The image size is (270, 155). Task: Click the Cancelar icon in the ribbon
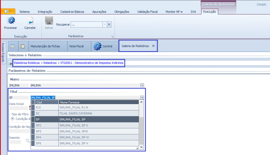pyautogui.click(x=30, y=21)
